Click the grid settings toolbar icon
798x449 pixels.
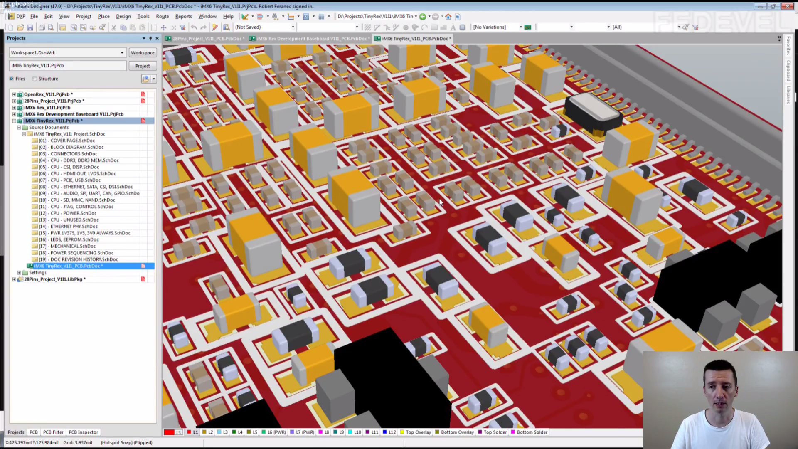pos(321,17)
